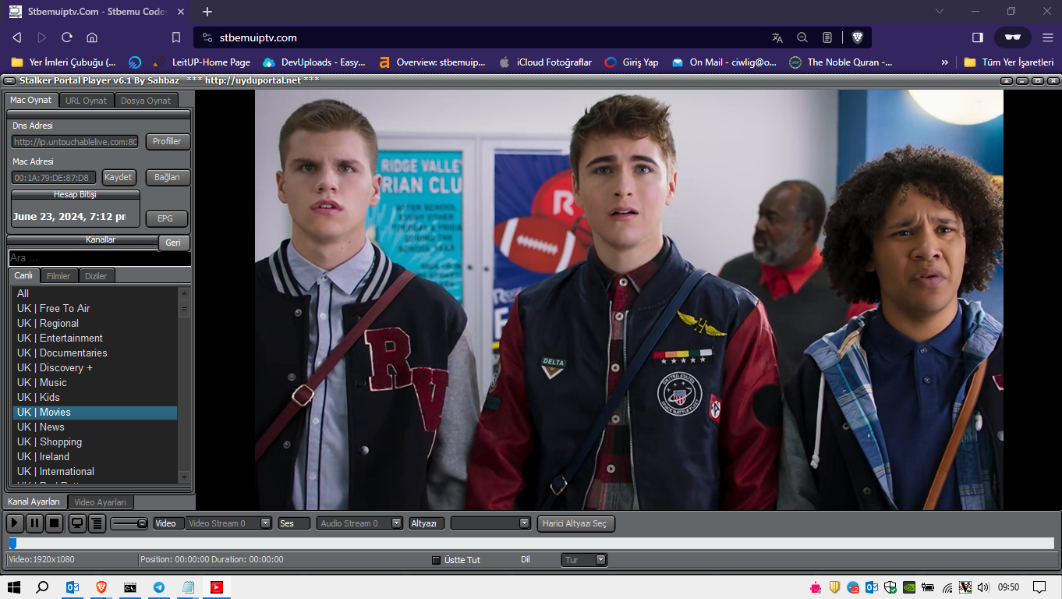This screenshot has height=599, width=1062.
Task: Enable the Üstte Tut checkbox
Action: pos(436,560)
